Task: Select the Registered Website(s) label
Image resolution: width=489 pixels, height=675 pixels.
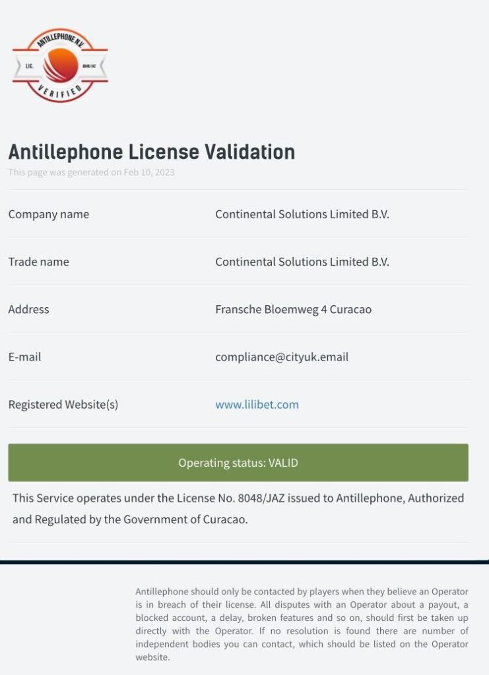Action: click(63, 404)
